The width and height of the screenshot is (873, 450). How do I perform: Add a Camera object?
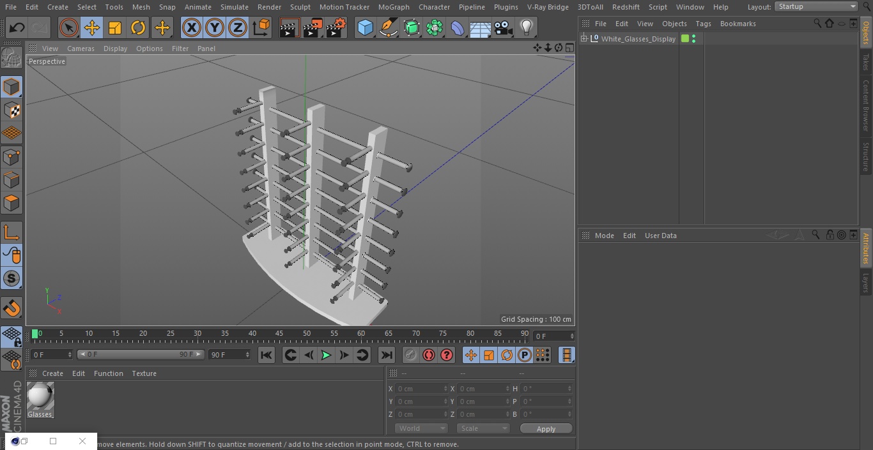504,27
